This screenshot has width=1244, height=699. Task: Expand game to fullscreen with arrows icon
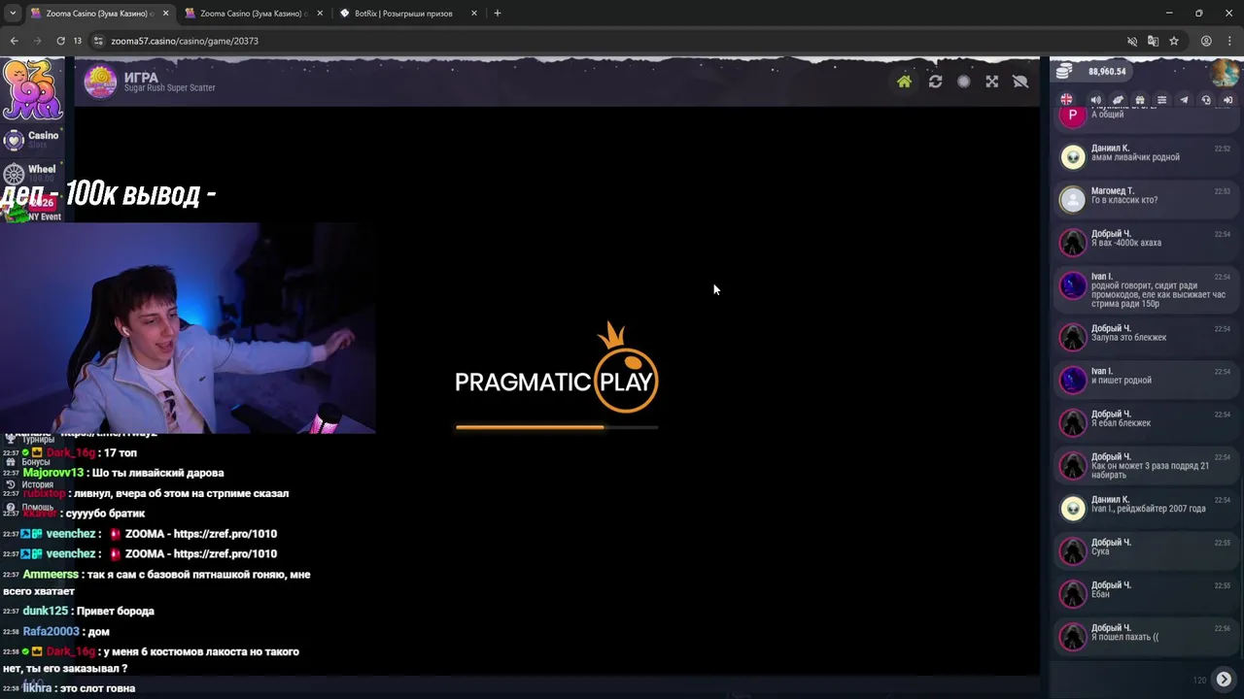pyautogui.click(x=991, y=82)
